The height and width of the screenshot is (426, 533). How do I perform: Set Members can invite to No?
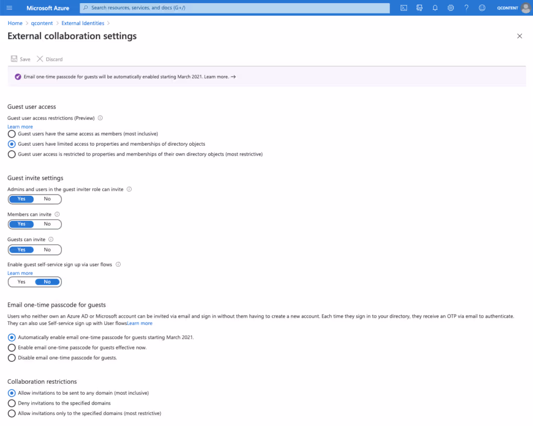point(46,224)
